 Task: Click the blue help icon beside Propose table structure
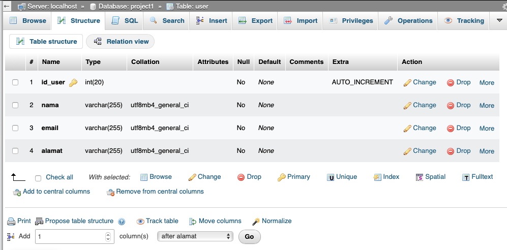[122, 222]
